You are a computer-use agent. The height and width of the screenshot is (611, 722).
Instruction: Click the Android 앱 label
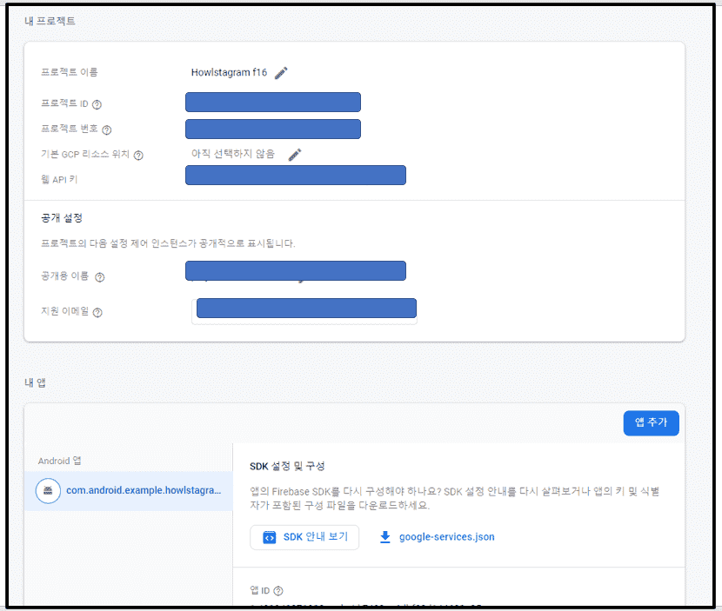[59, 461]
